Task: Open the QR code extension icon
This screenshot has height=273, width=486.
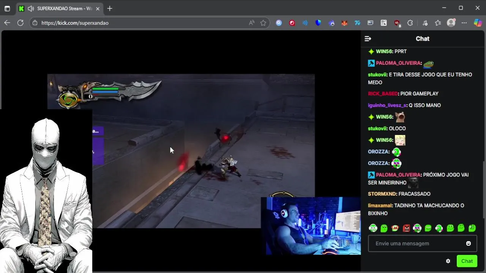Action: (x=383, y=23)
